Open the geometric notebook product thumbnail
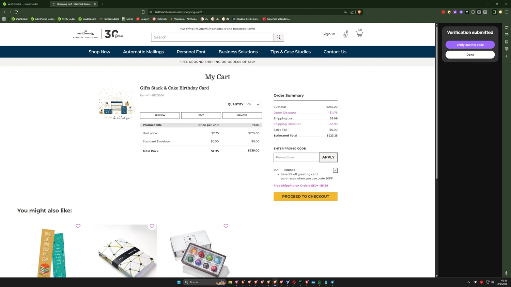This screenshot has height=287, width=511. click(126, 251)
